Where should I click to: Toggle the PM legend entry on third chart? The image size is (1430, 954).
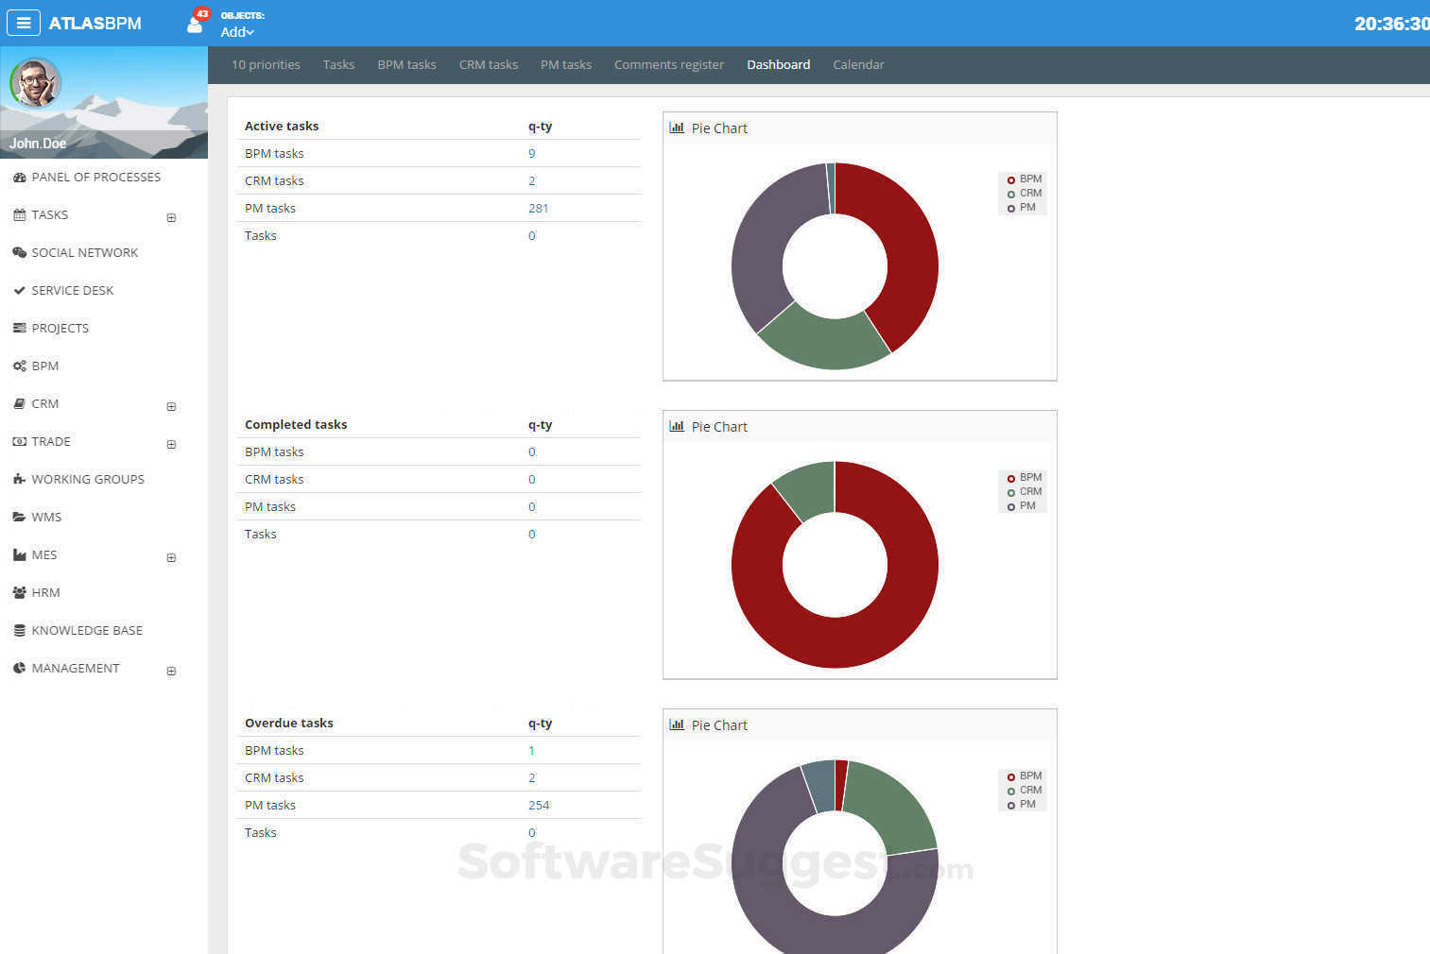tap(1024, 804)
